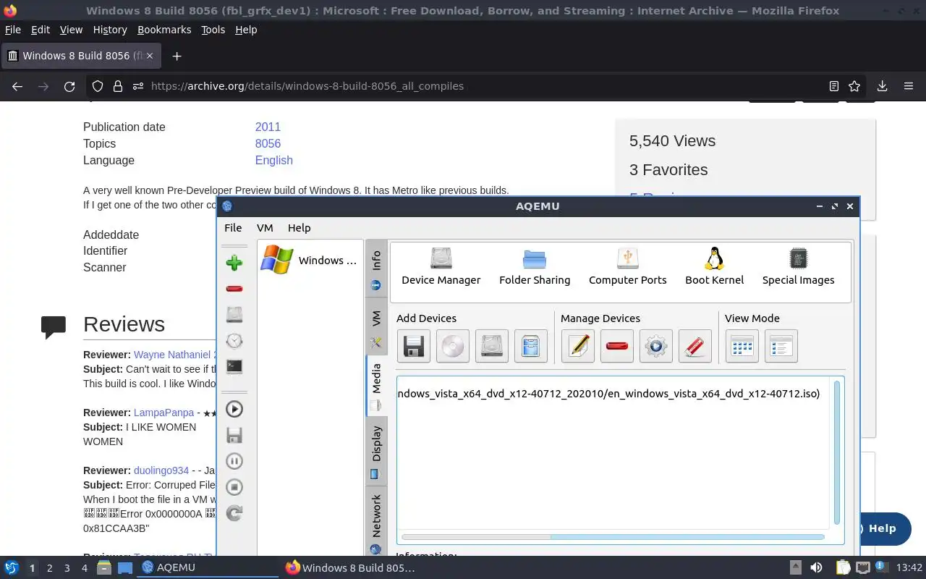
Task: Reload the archive.org page
Action: (69, 86)
